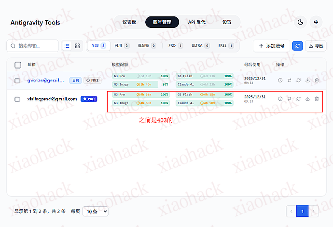View info for the FREE account row
The width and height of the screenshot is (333, 227).
pyautogui.click(x=280, y=80)
